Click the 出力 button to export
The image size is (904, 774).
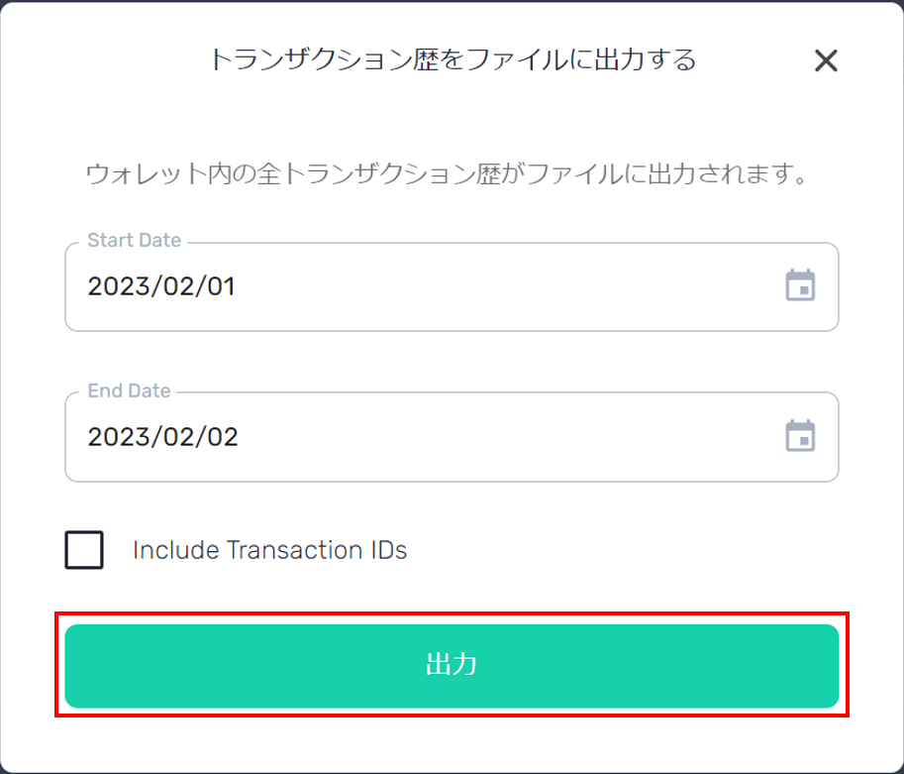tap(452, 666)
